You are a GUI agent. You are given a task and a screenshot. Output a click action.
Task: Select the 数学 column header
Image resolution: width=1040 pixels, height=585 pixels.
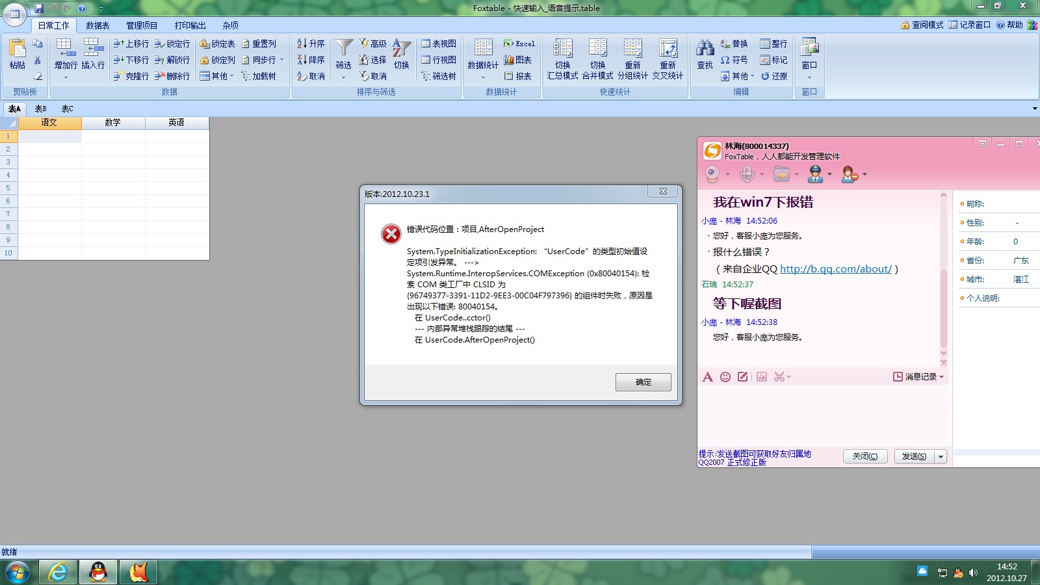click(113, 123)
